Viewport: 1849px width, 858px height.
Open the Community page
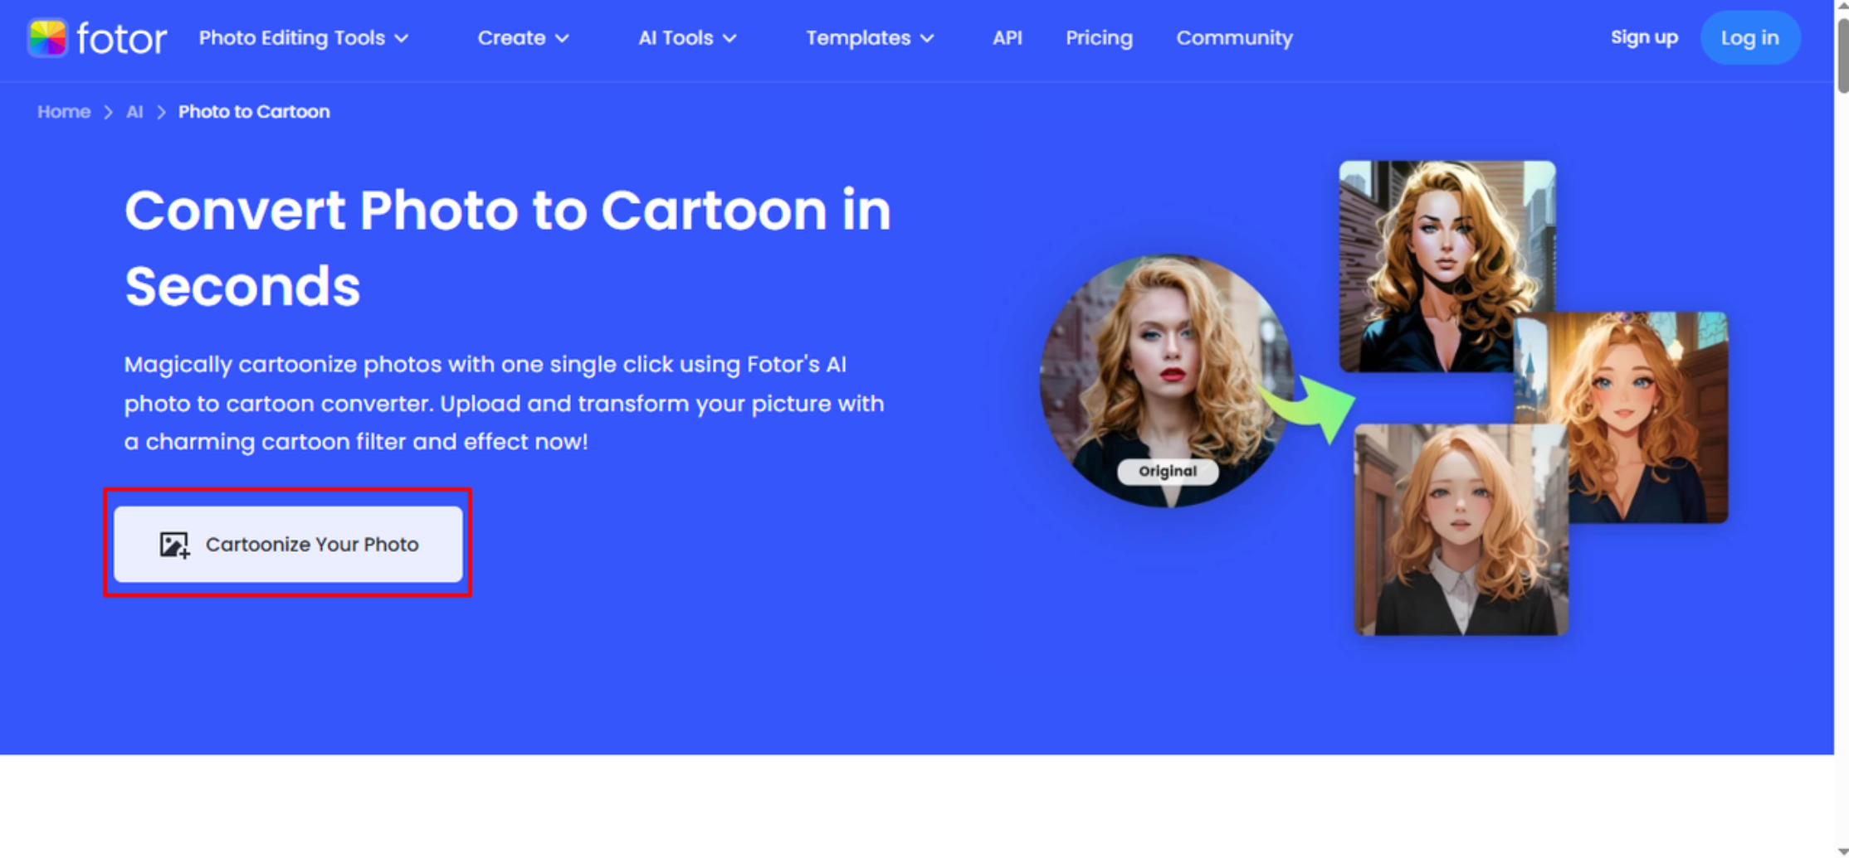(1234, 38)
